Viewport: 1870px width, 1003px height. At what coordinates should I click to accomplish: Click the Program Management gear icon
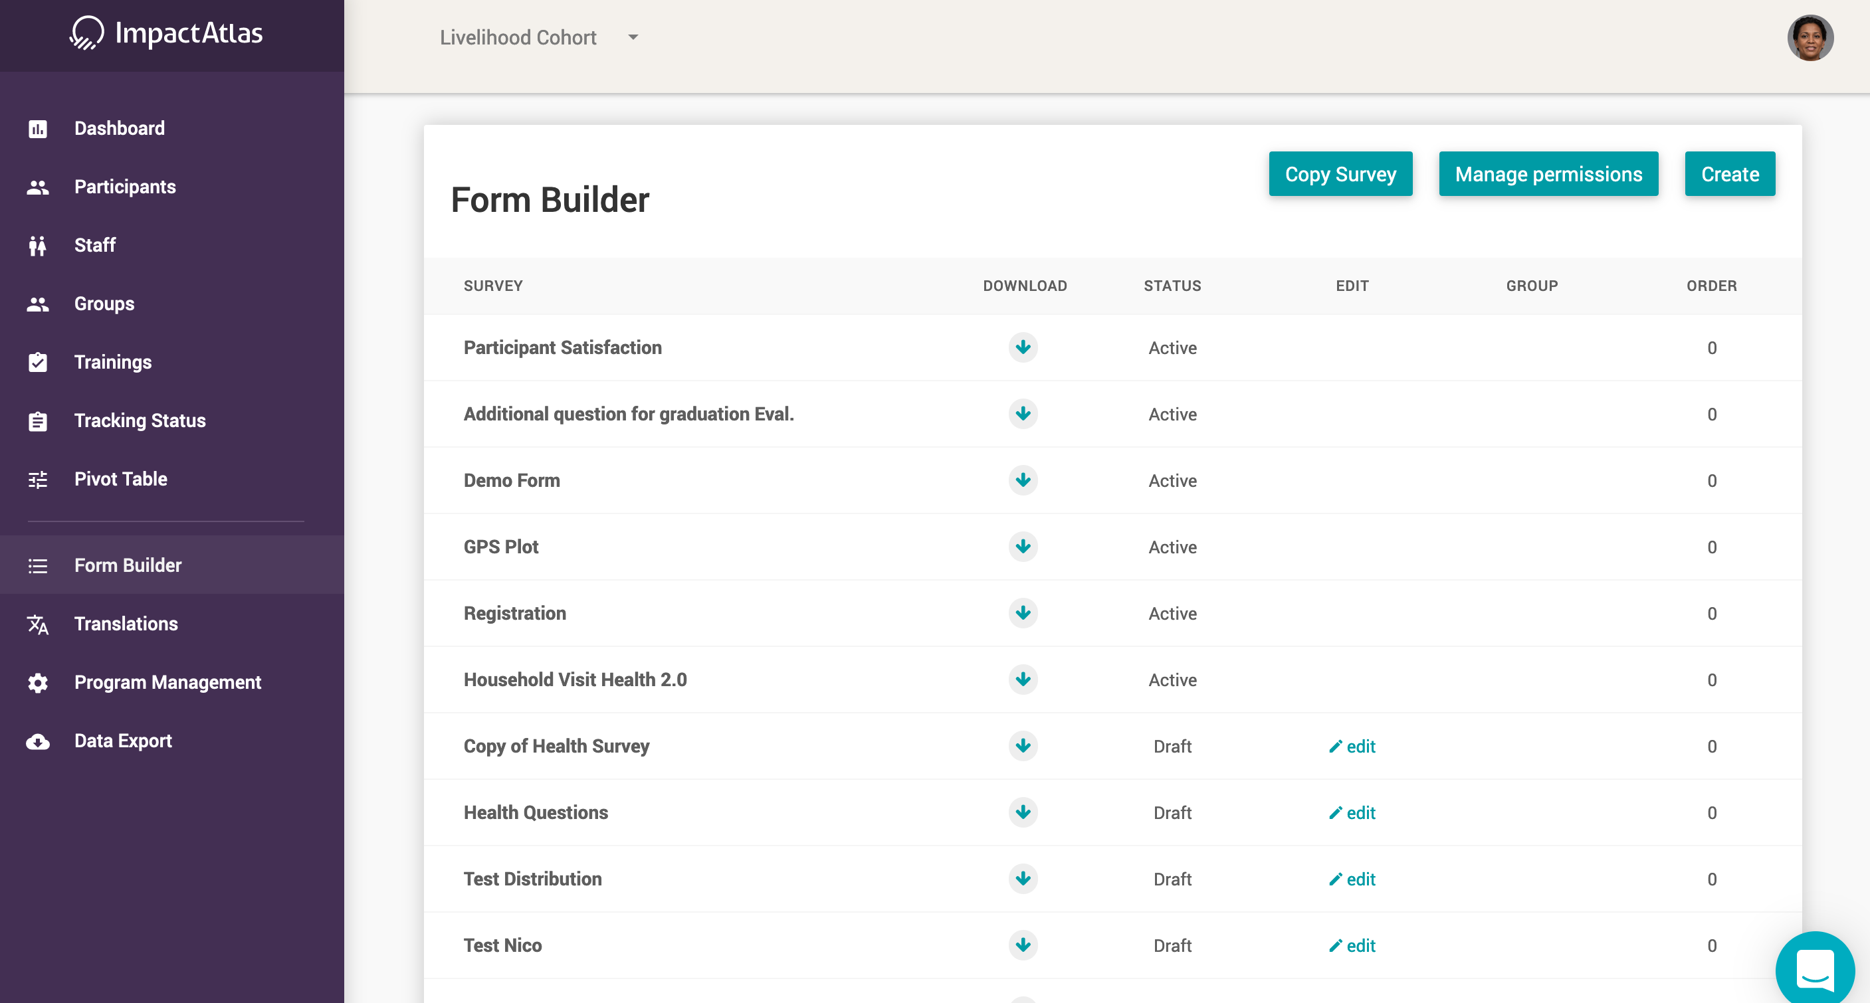pyautogui.click(x=38, y=682)
